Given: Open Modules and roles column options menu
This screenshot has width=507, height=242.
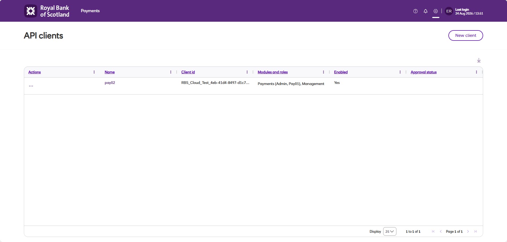Looking at the screenshot, I should [x=324, y=72].
